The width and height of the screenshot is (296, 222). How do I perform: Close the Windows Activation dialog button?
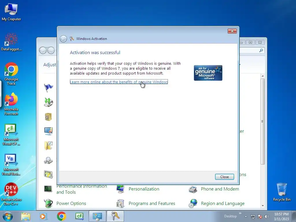coord(224,177)
